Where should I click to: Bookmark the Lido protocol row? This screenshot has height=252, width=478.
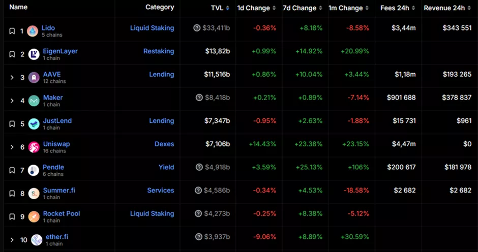(12, 31)
